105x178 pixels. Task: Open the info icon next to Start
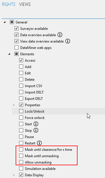coord(36,124)
